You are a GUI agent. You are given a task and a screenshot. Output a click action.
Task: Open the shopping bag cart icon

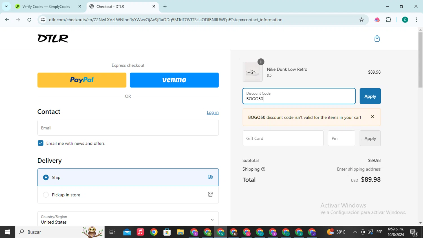377,38
